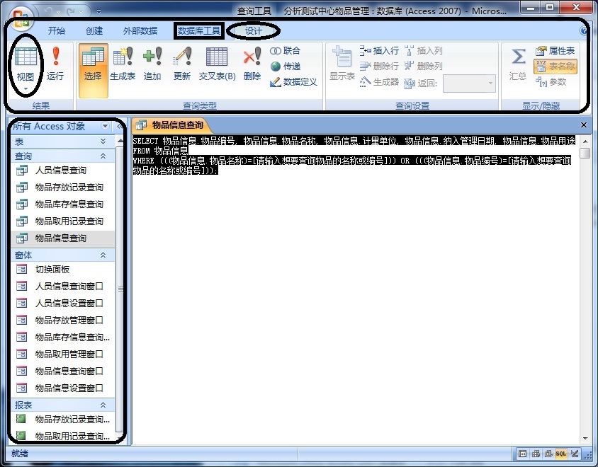
Task: Open the 人员信息设置窗口 form
Action: coord(63,304)
